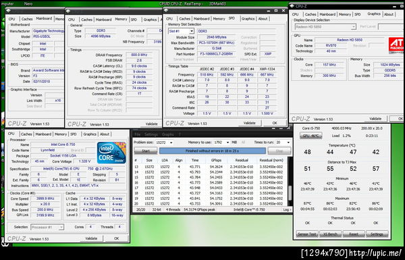Click the Part Number F3-10666CL7 field
This screenshot has width=405, height=260.
[x=217, y=54]
